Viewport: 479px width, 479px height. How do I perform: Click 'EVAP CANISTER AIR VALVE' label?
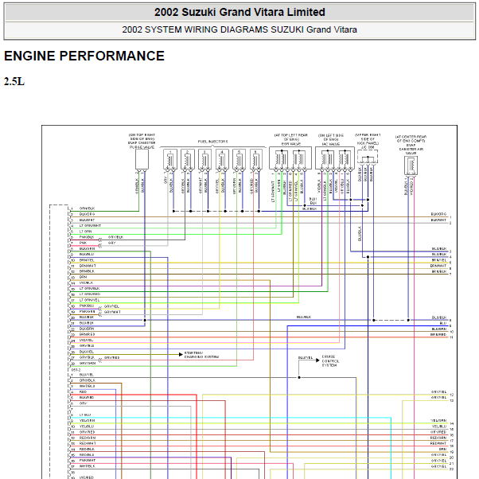point(411,149)
